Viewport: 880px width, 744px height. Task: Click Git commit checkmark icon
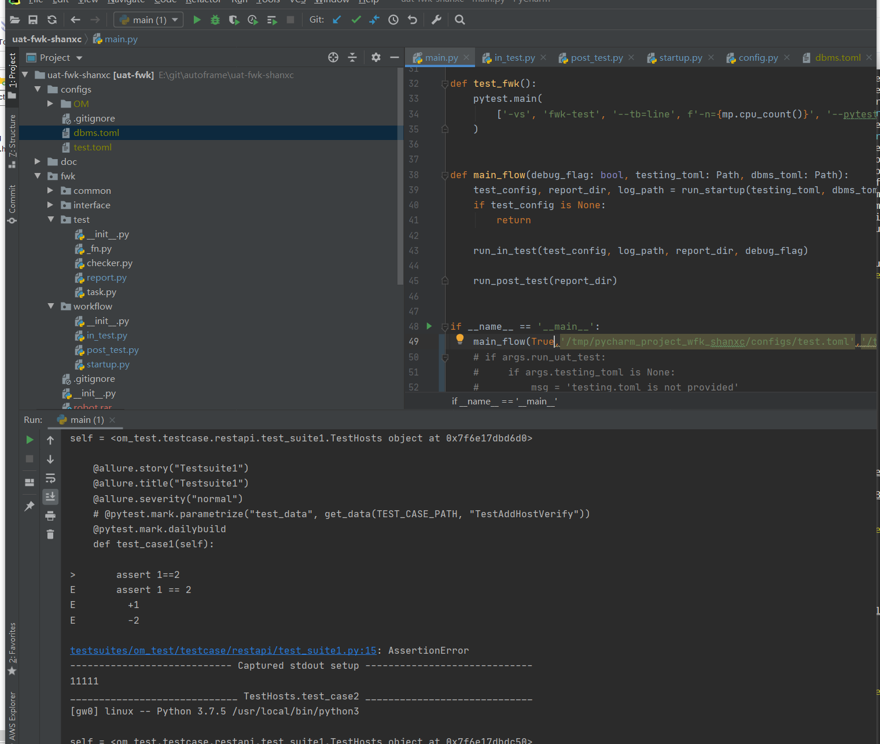(x=356, y=20)
